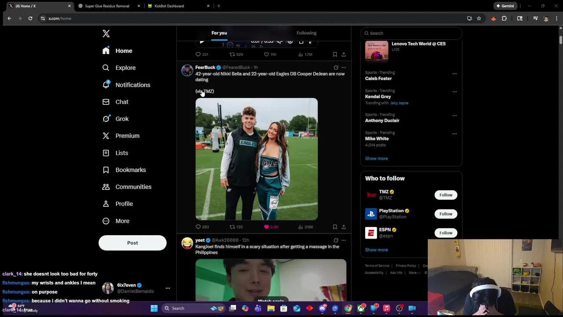
Task: Open Communities page
Action: pos(127,187)
